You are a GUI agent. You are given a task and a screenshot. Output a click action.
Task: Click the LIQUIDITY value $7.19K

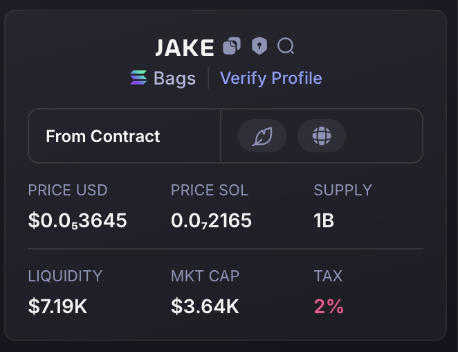click(x=57, y=306)
